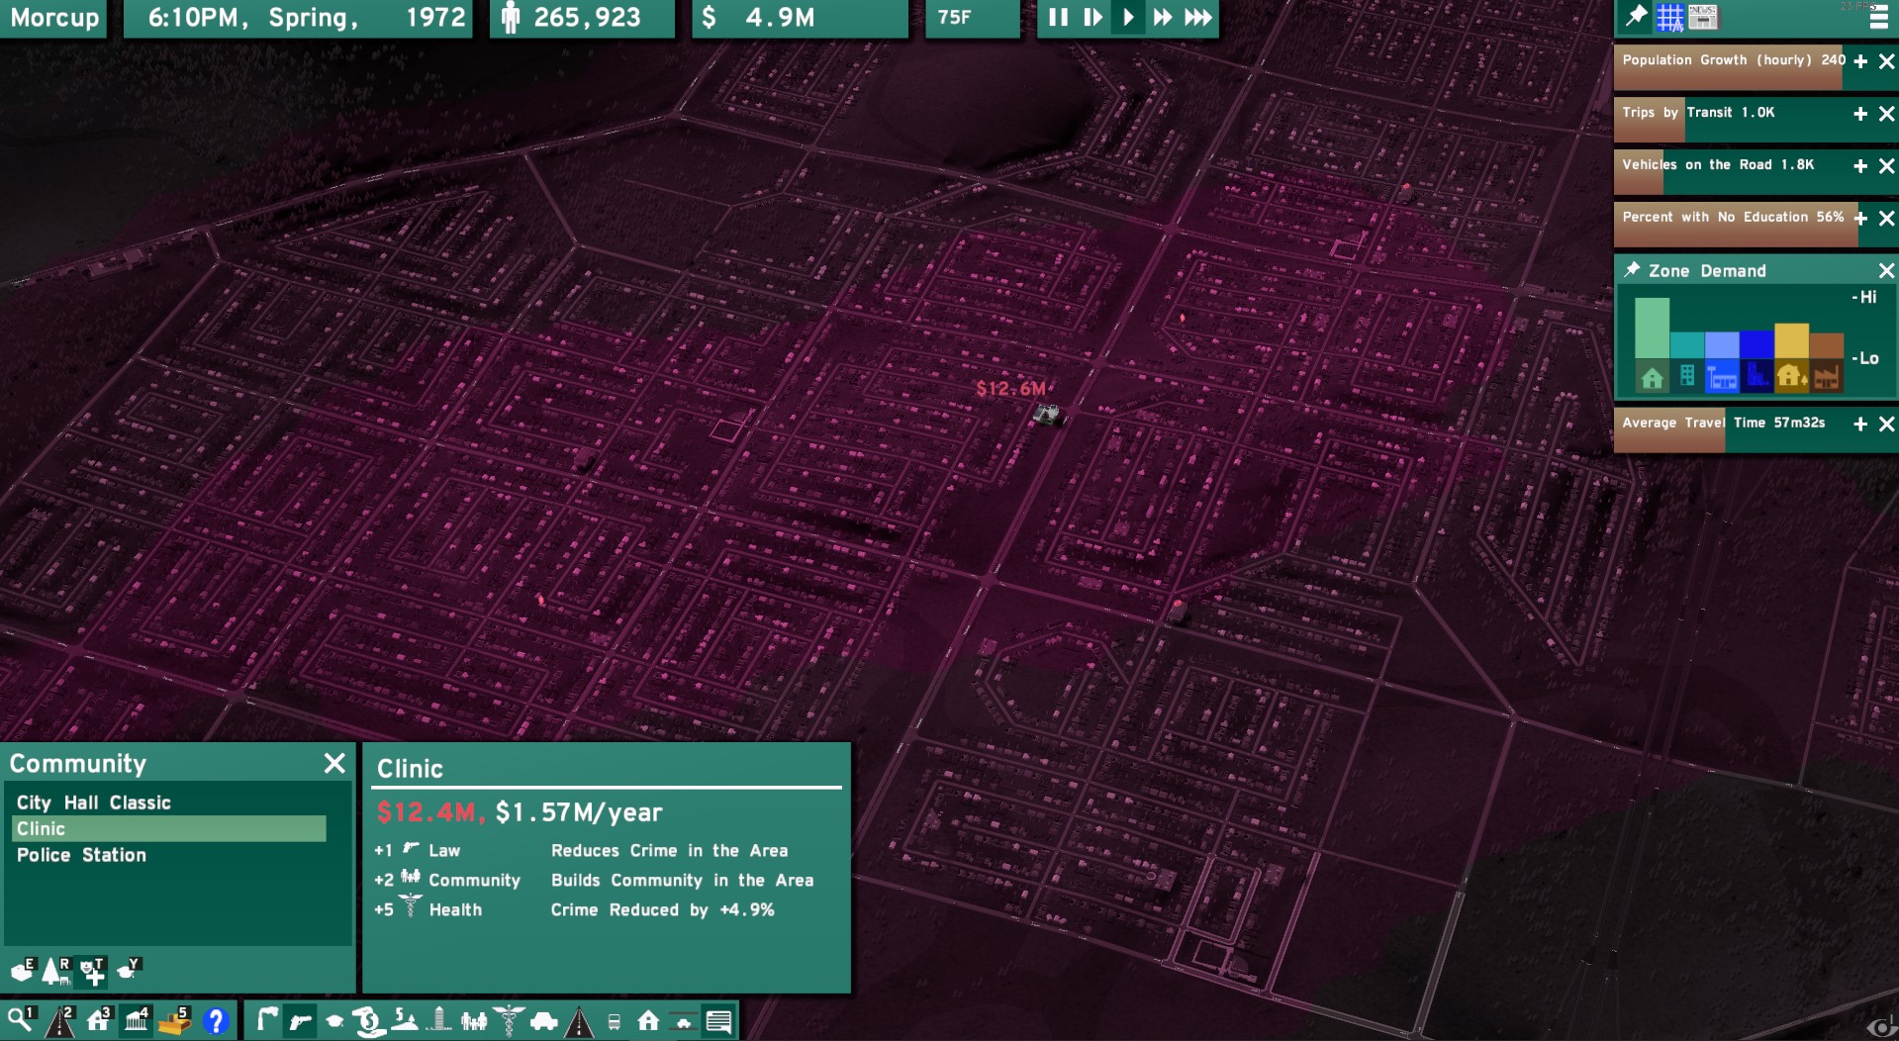Close the Zone Demand panel
Image resolution: width=1899 pixels, height=1041 pixels.
(x=1886, y=270)
